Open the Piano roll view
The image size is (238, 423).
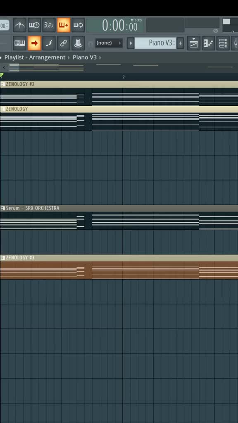pos(208,43)
